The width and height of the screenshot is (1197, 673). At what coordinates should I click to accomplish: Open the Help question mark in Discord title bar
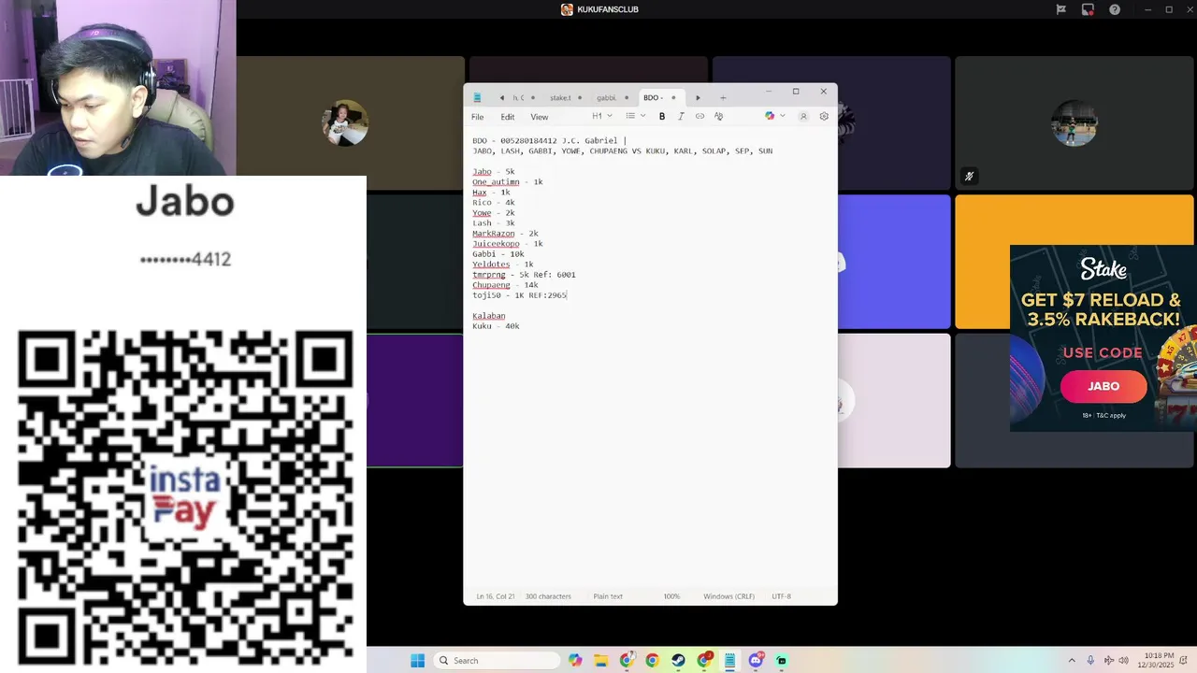(x=1115, y=9)
